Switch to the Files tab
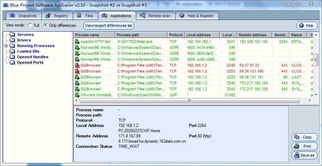The image size is (322, 166). coord(85,16)
